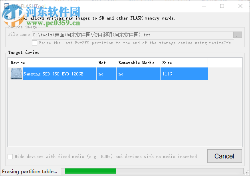Minimize the WinFLASHTool window
Viewport: 250px width, 176px height.
204,6
